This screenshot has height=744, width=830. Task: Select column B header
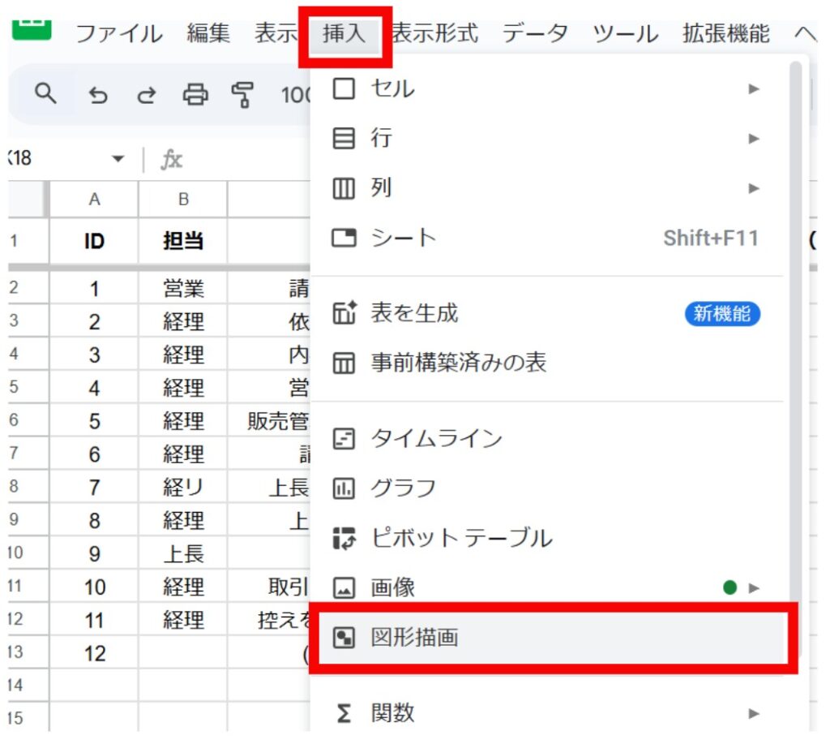183,200
